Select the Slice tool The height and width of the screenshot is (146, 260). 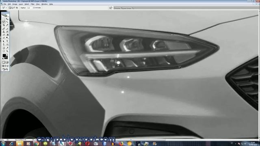(x=7, y=25)
